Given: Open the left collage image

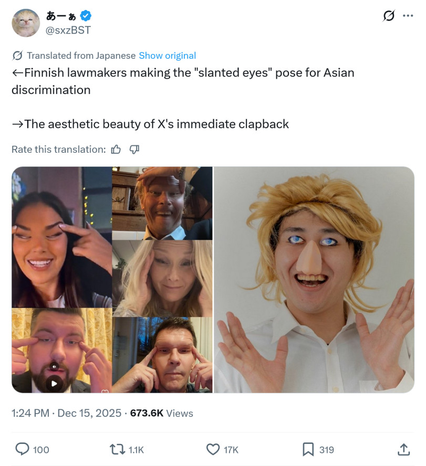Looking at the screenshot, I should click(x=112, y=280).
